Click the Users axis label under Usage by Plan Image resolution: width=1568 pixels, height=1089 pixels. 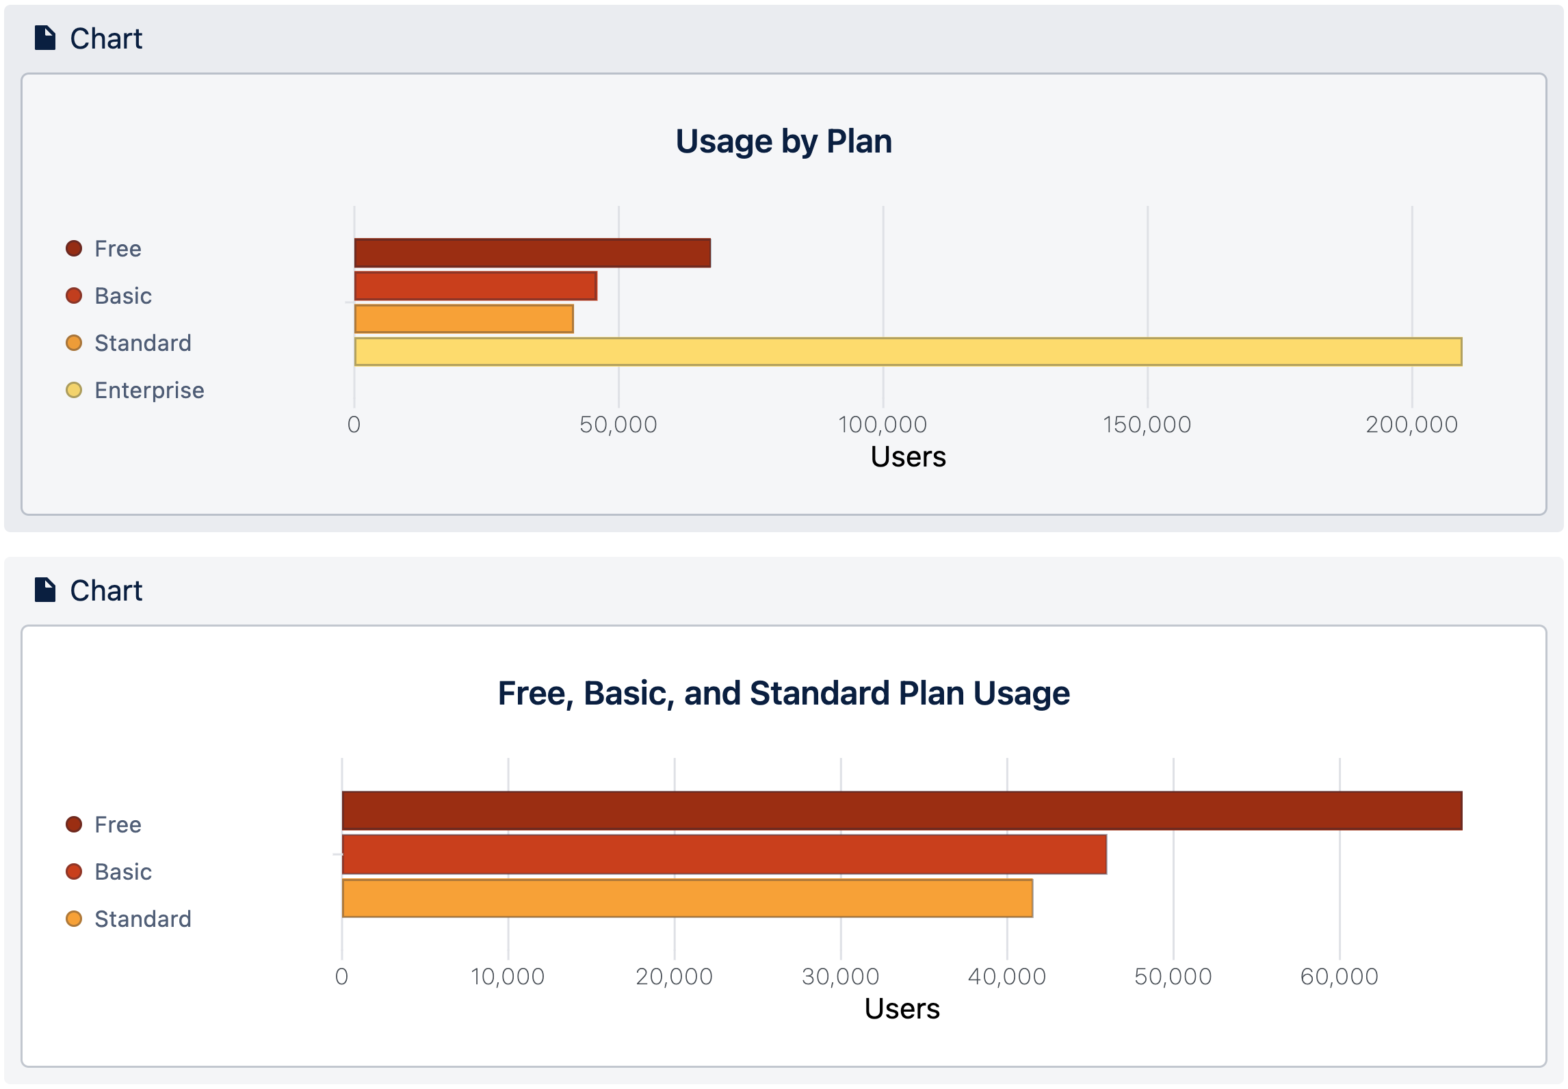tap(908, 457)
